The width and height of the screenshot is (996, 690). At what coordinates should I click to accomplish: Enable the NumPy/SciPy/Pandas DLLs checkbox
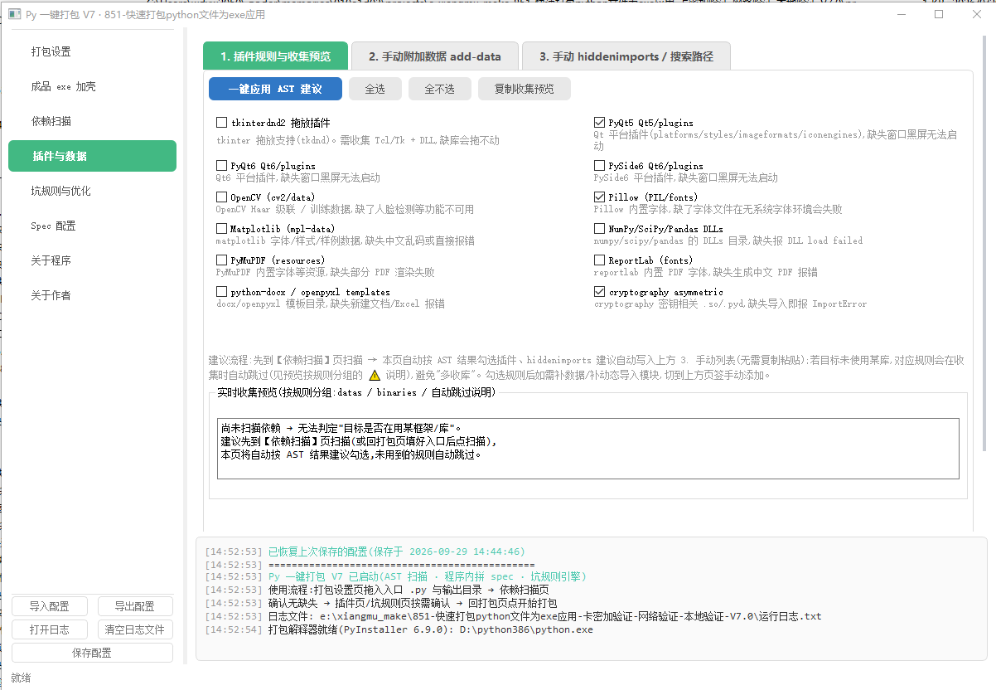pyautogui.click(x=599, y=229)
